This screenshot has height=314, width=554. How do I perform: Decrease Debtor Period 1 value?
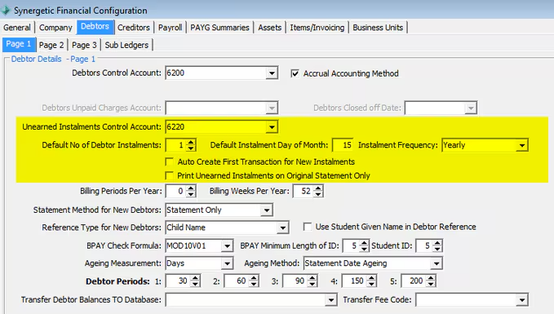coord(195,284)
